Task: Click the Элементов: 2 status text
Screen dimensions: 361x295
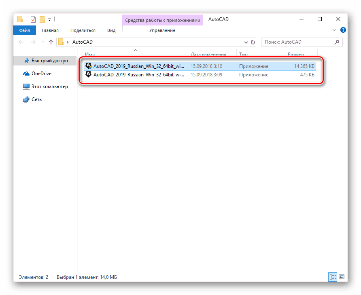Action: [x=34, y=277]
